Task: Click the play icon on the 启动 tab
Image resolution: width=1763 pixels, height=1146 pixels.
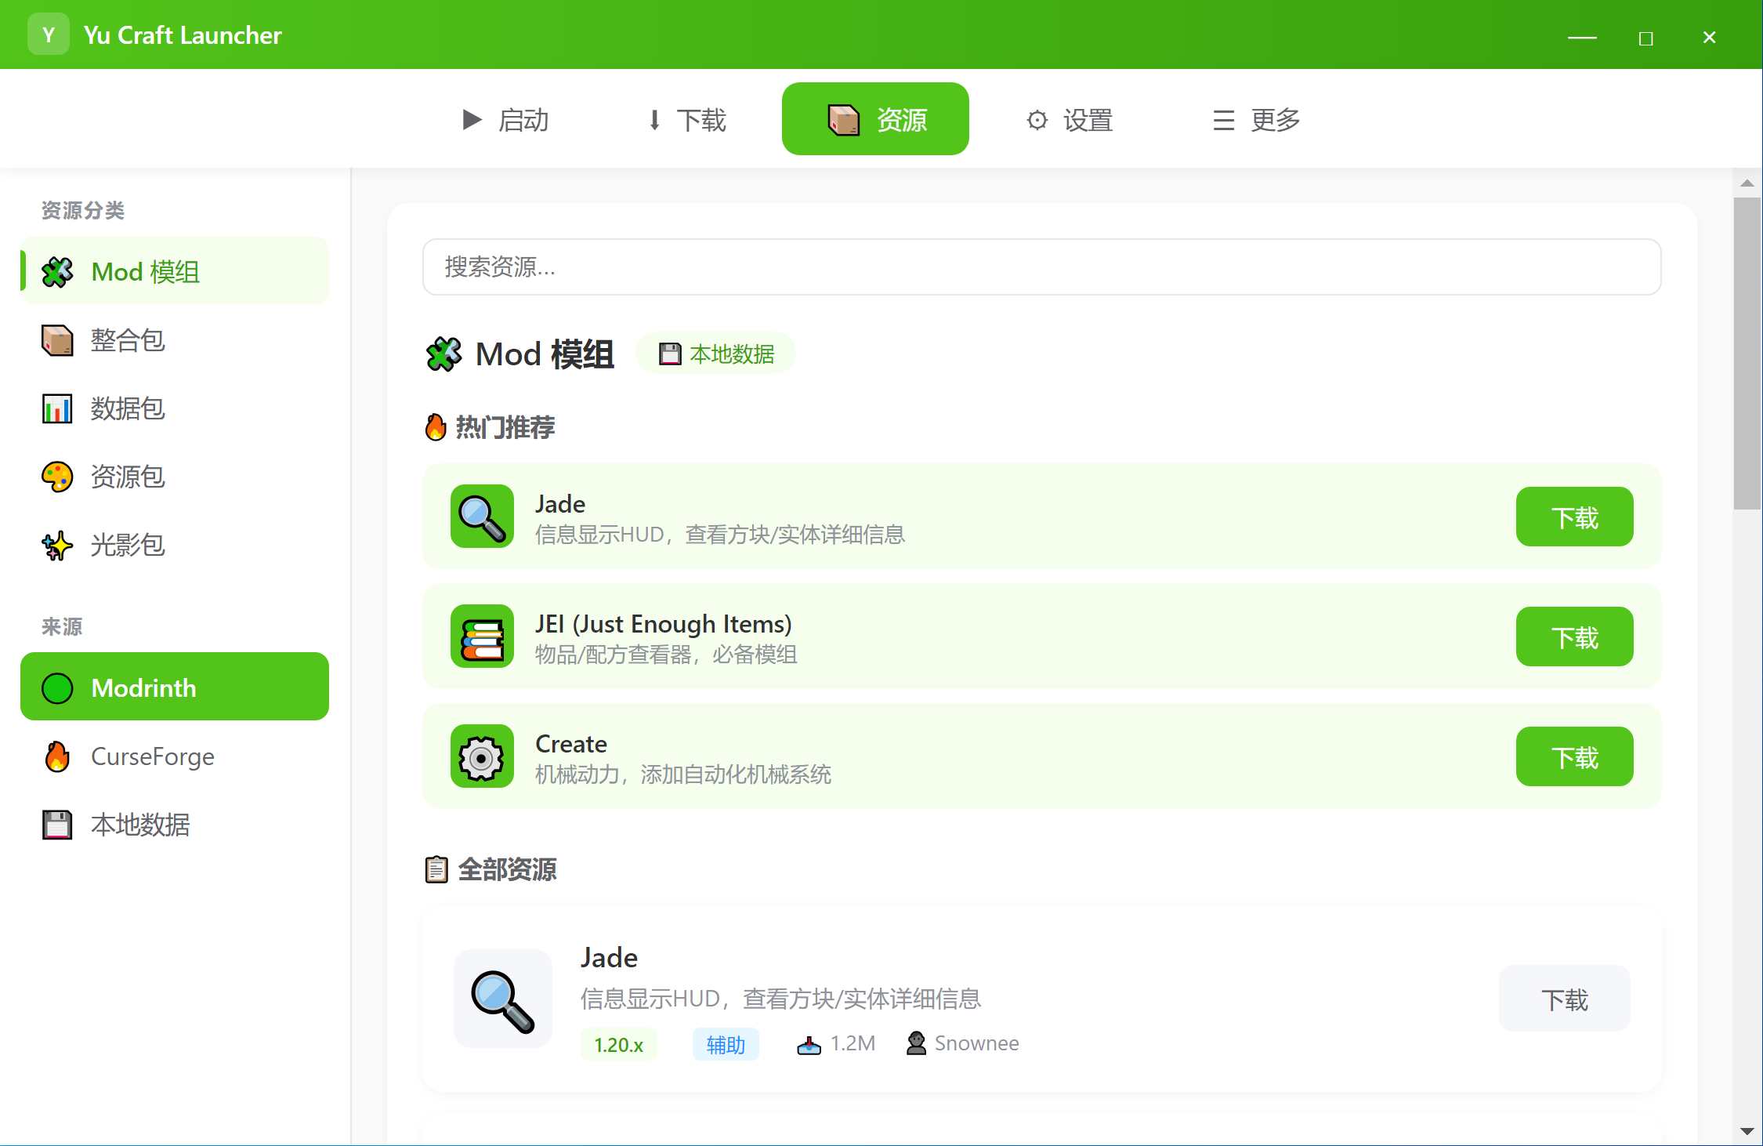Action: pyautogui.click(x=472, y=119)
